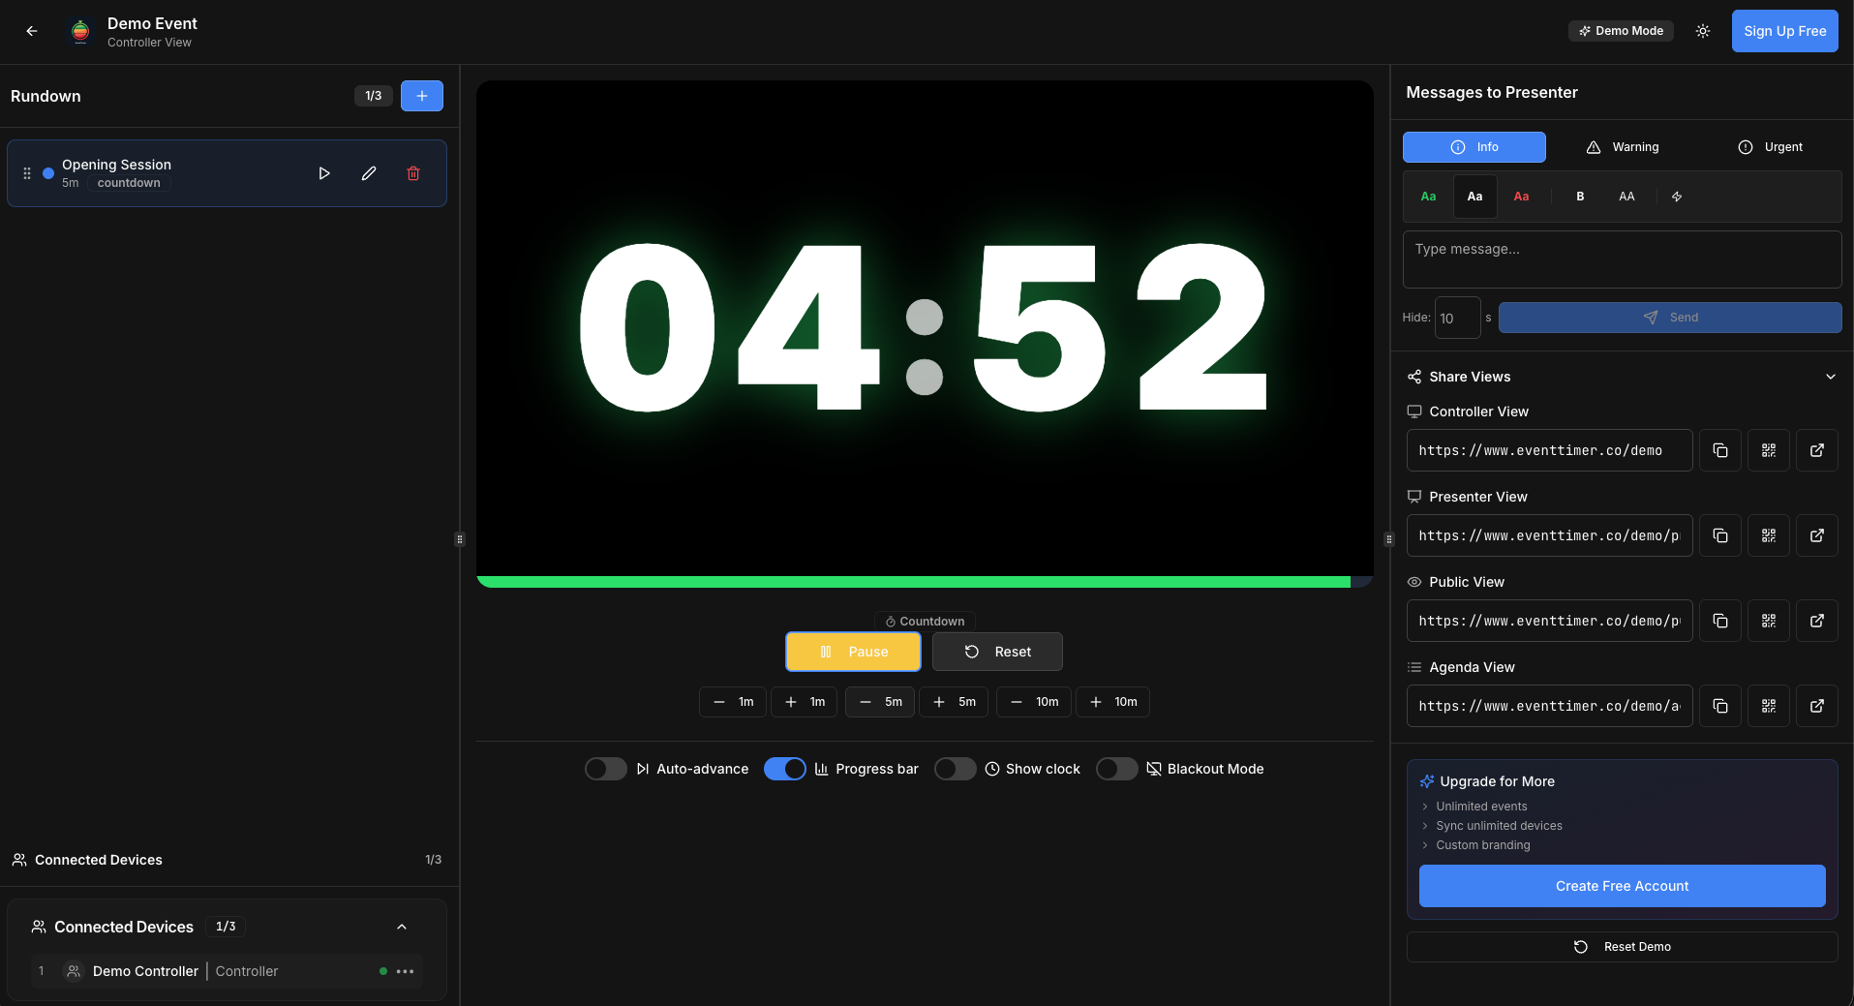Click Create Free Account
Screen dimensions: 1854x1006
1621,885
